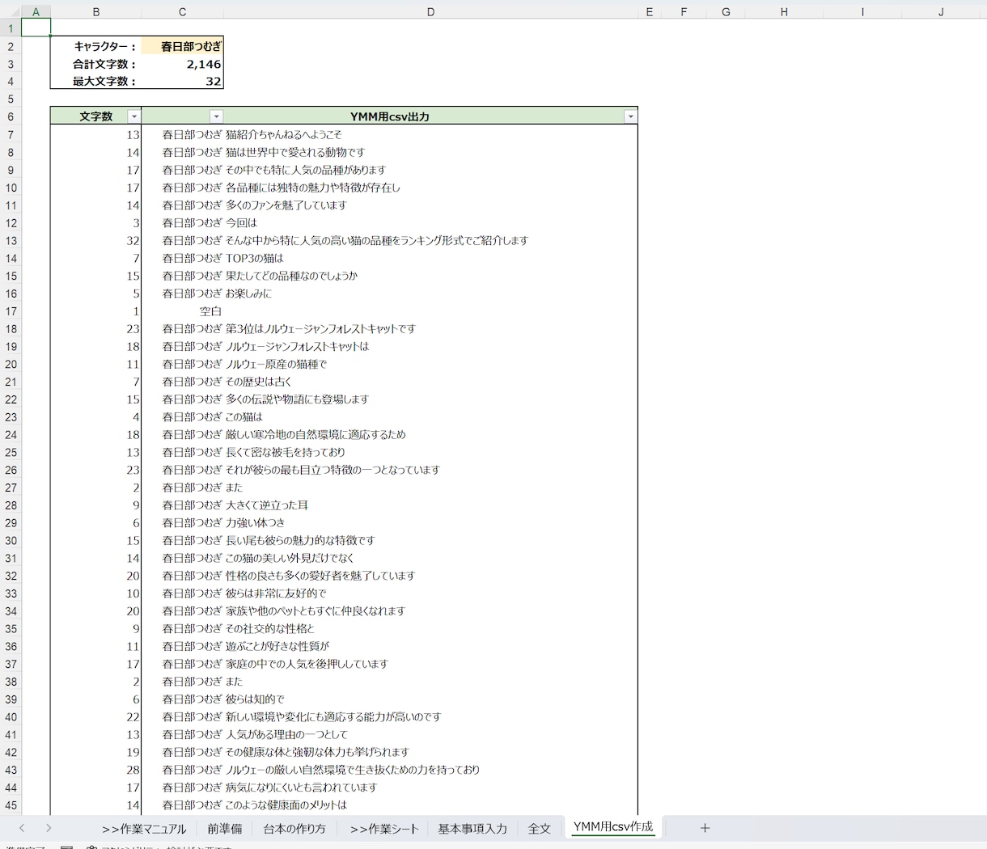Select row 17 header
The height and width of the screenshot is (849, 987).
(11, 311)
